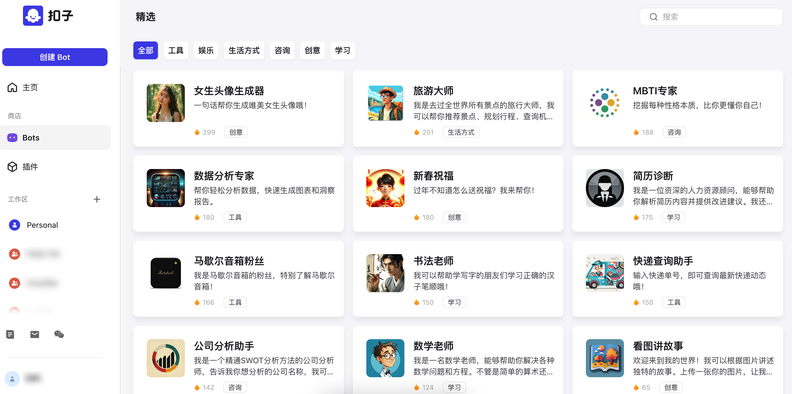Screen dimensions: 792x394
Task: Open 女生头像生成器 bot thumbnail
Action: pyautogui.click(x=166, y=103)
